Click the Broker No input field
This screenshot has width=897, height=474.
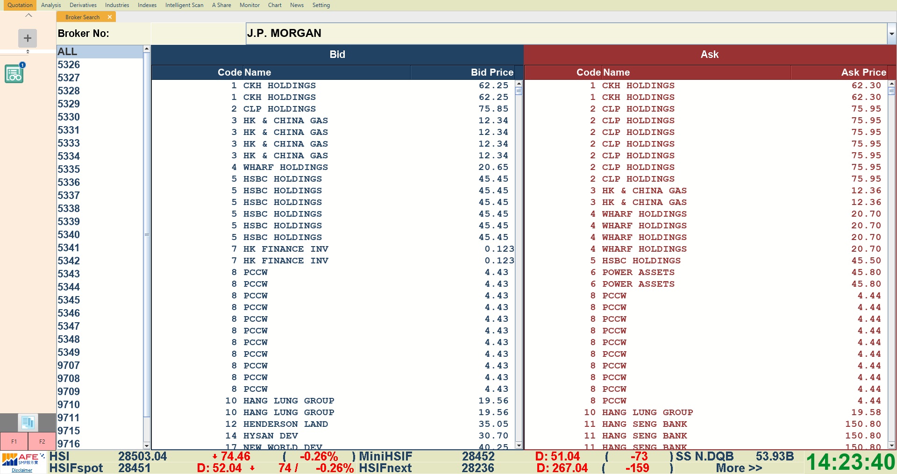198,34
